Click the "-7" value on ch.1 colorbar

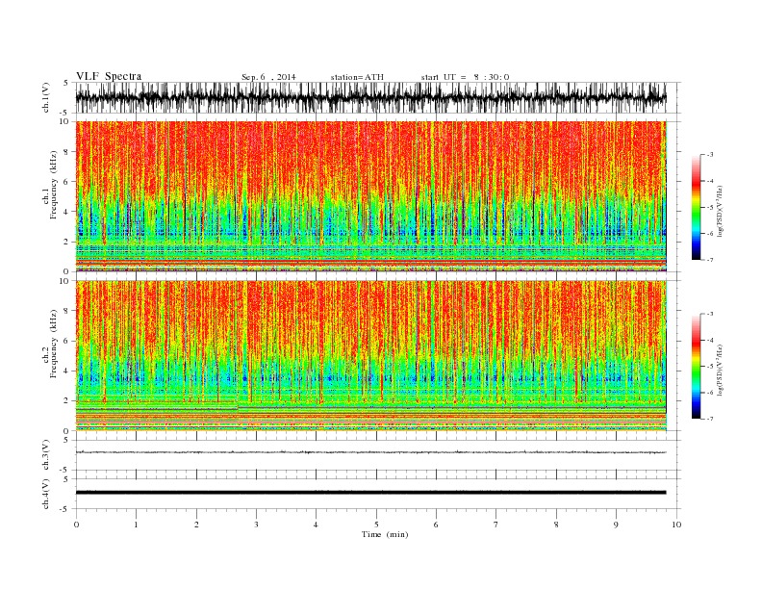click(710, 260)
